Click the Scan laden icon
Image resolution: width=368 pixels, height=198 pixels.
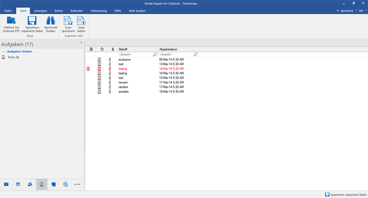81,21
